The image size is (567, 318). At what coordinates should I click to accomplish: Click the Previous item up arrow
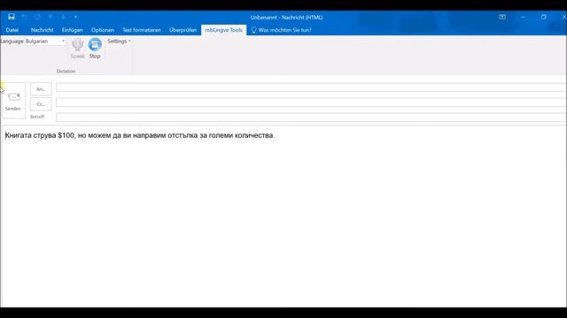[x=50, y=17]
